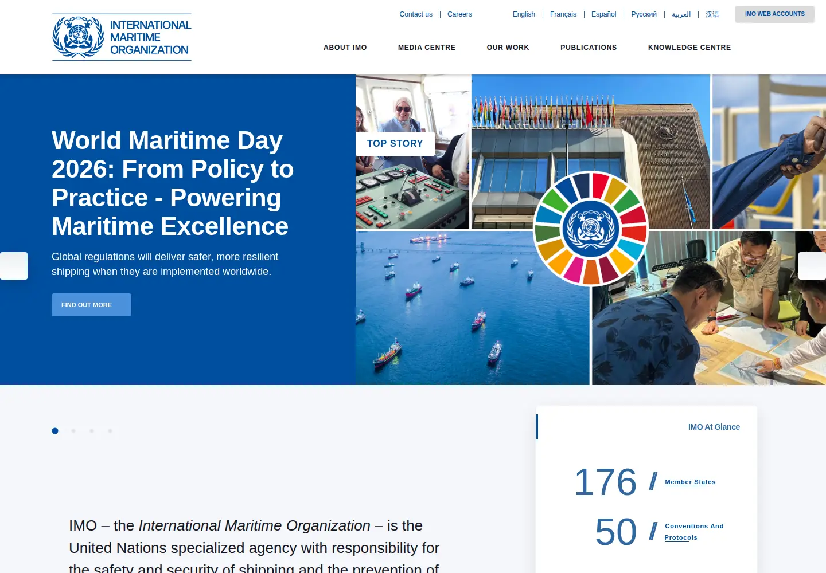This screenshot has width=826, height=573.
Task: Switch site language to Español
Action: (x=604, y=14)
